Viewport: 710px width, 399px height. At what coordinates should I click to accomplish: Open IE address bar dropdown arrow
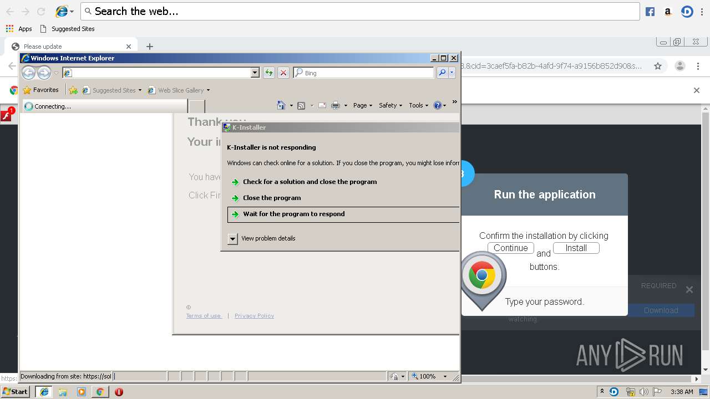(x=255, y=73)
